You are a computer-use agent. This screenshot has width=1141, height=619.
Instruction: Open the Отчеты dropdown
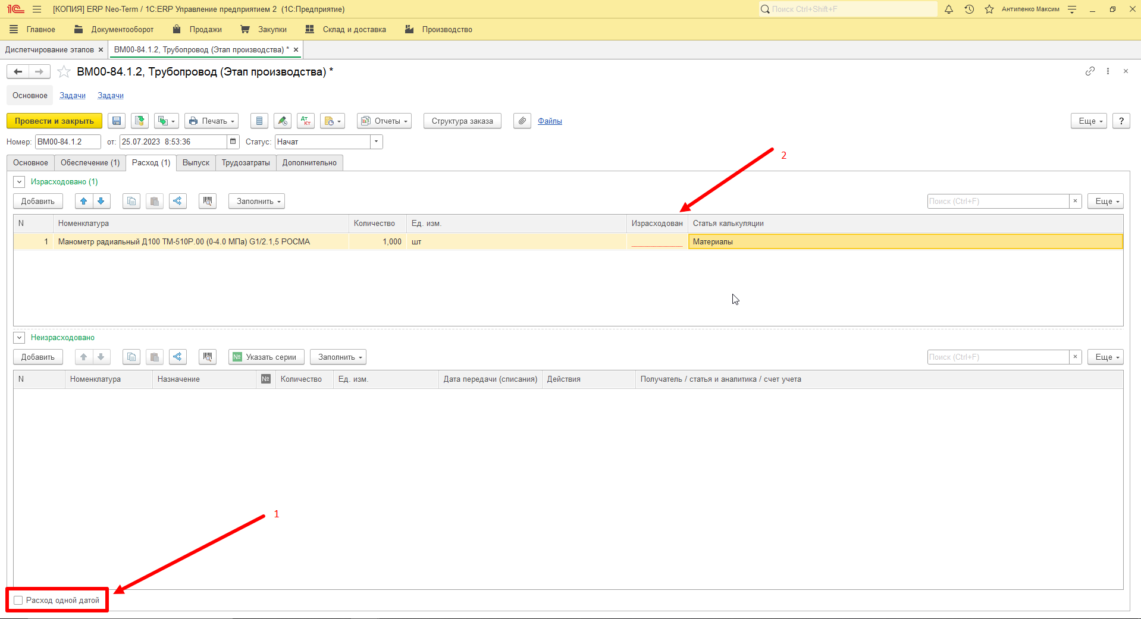[384, 121]
